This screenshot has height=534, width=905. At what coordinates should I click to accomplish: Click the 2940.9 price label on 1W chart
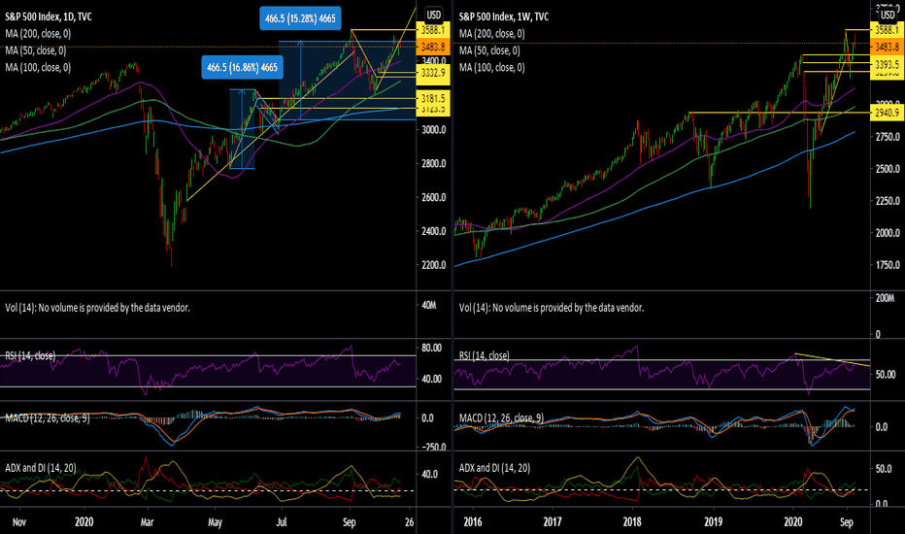(887, 114)
